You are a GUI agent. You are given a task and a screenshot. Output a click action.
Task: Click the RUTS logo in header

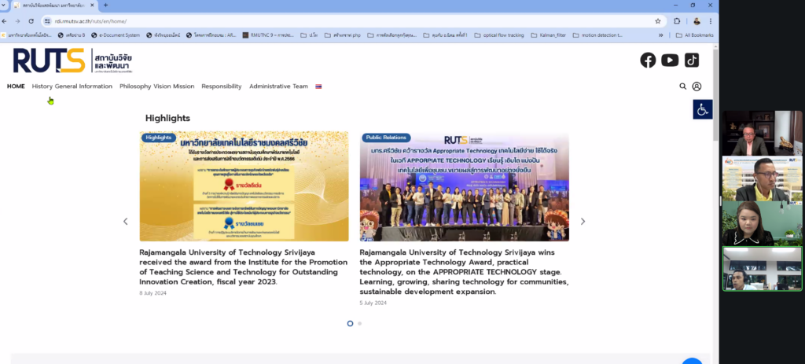pos(72,61)
